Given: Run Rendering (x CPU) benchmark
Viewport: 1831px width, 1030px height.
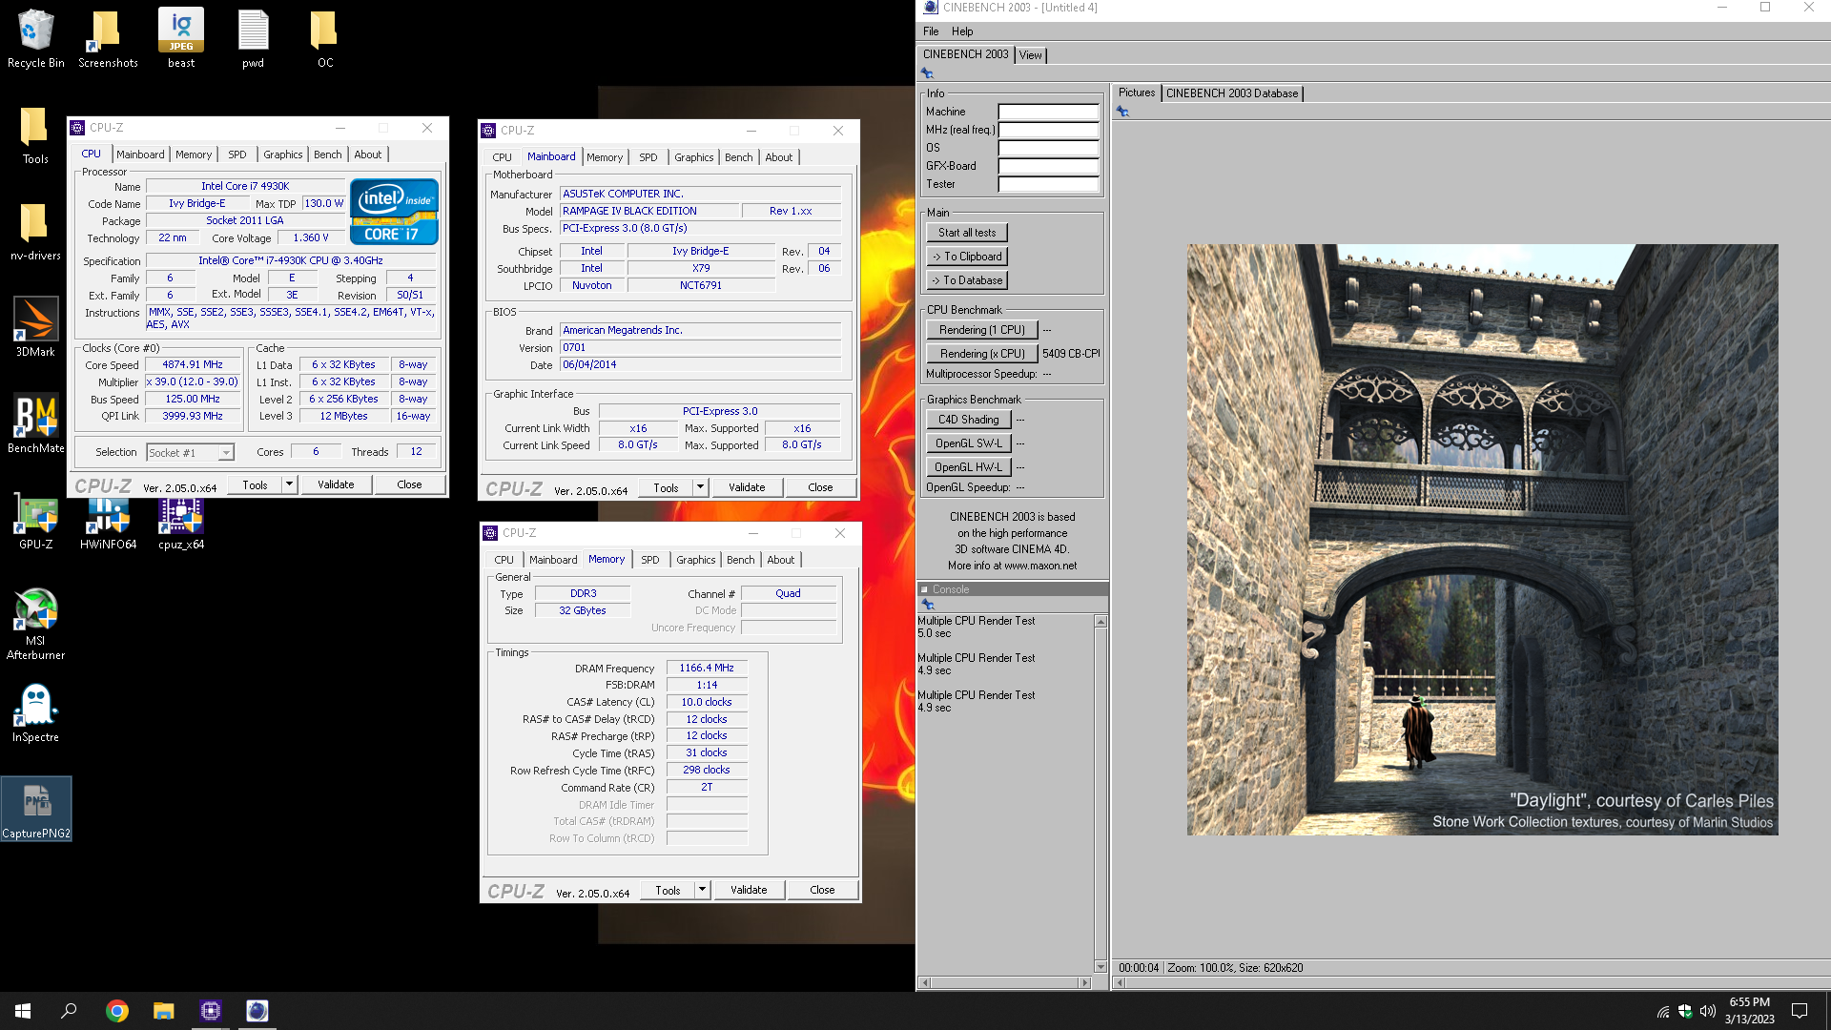Looking at the screenshot, I should [x=981, y=354].
